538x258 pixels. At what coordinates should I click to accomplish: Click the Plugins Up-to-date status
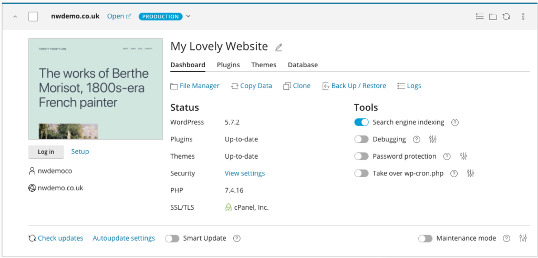241,139
